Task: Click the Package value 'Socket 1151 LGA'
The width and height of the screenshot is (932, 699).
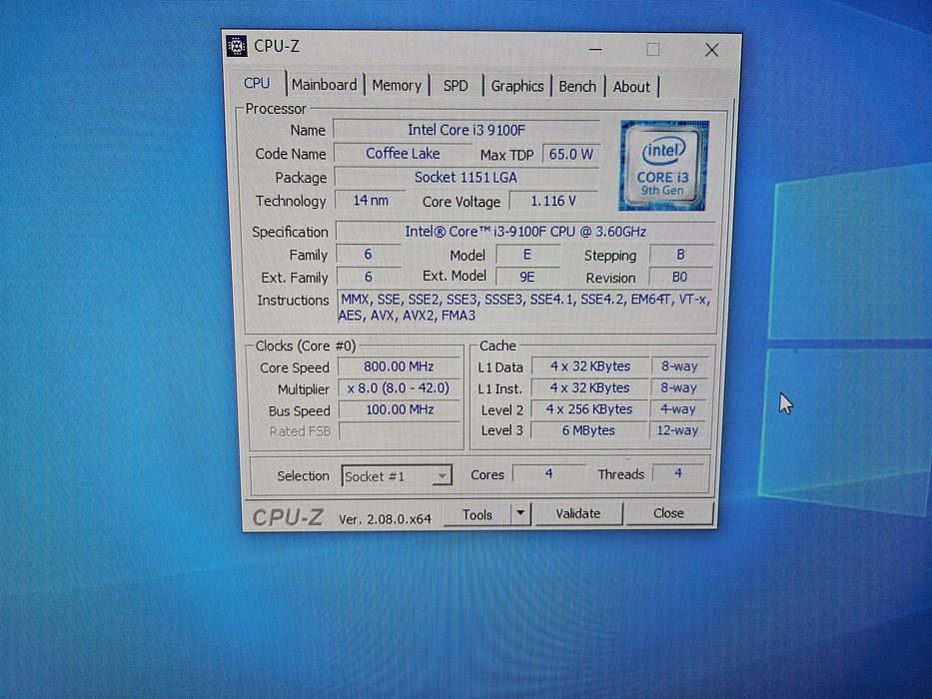Action: coord(466,177)
